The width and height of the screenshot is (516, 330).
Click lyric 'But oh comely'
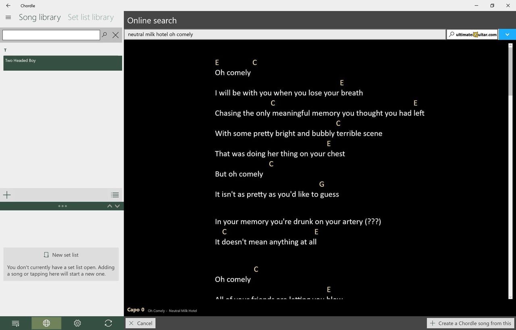click(x=239, y=174)
